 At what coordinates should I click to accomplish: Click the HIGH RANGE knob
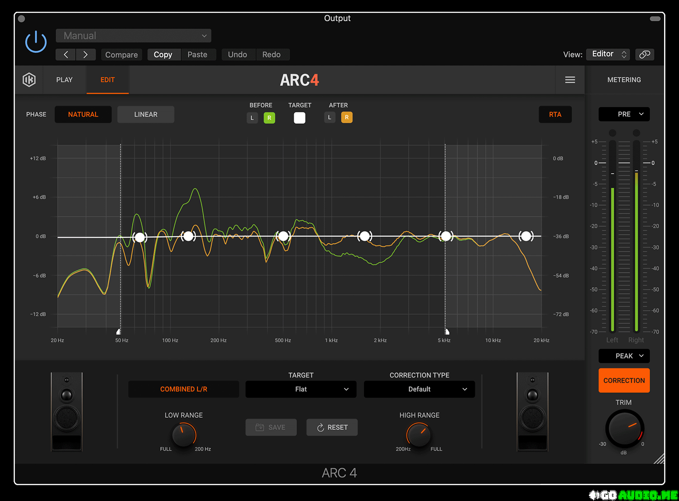pyautogui.click(x=419, y=435)
